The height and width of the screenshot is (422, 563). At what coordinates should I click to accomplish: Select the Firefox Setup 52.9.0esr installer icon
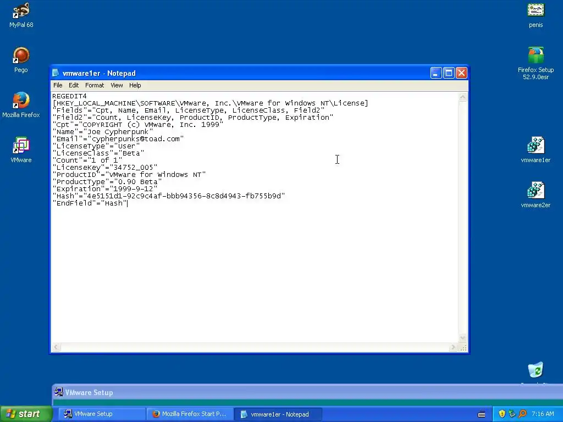(x=536, y=63)
